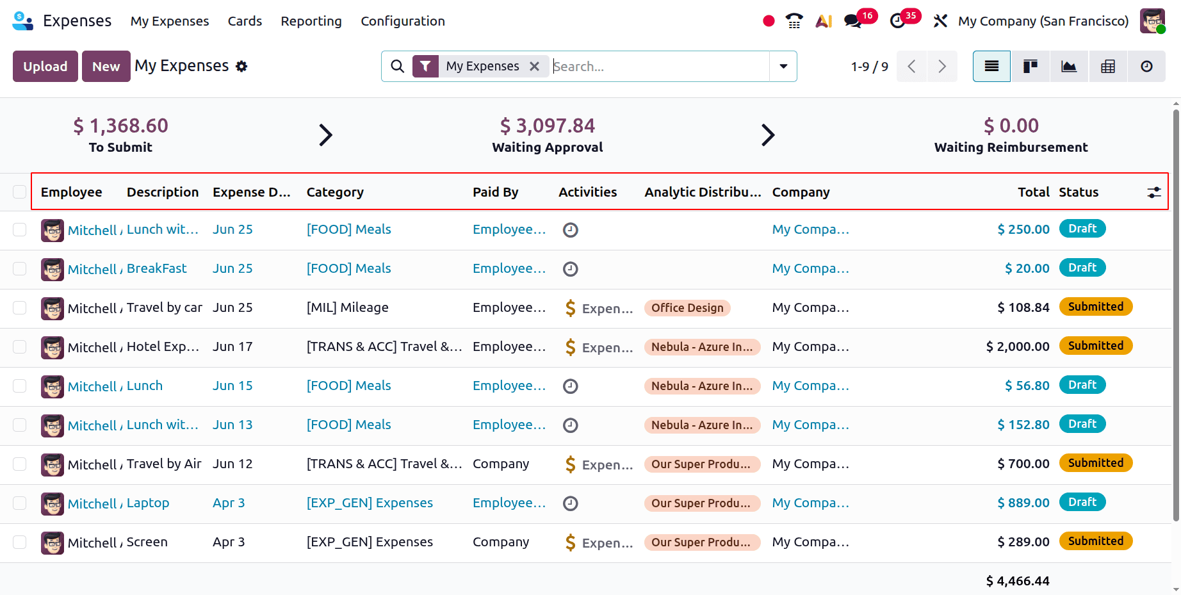Open the Expenses app home icon
This screenshot has height=595, width=1181.
(23, 21)
